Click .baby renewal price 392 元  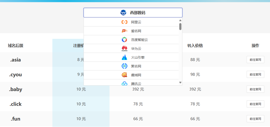click(x=138, y=89)
